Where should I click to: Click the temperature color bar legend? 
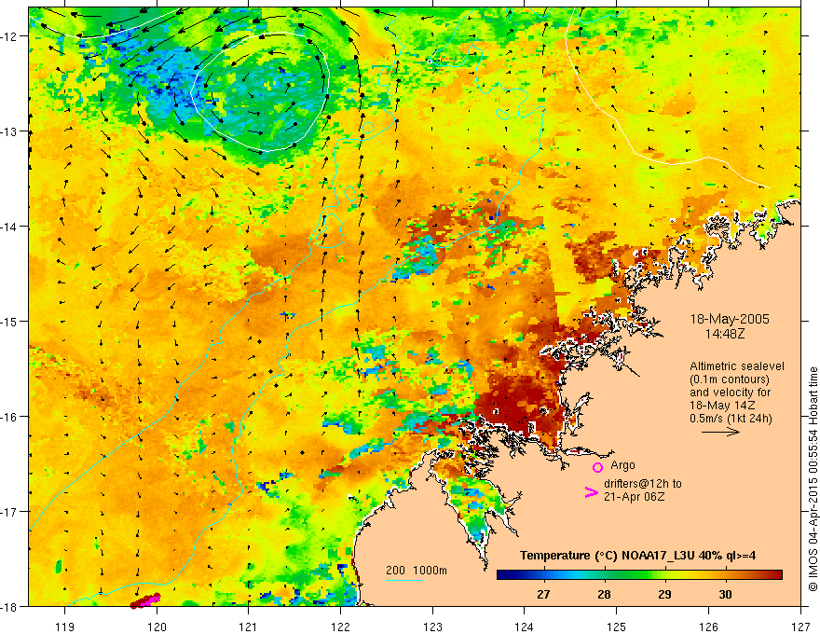tap(639, 575)
